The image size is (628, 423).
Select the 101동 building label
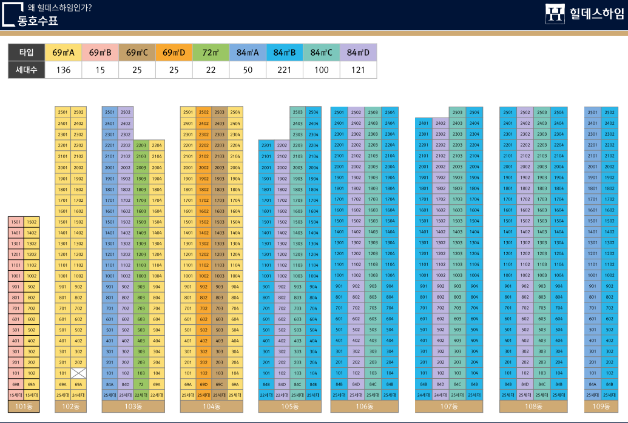click(x=24, y=407)
